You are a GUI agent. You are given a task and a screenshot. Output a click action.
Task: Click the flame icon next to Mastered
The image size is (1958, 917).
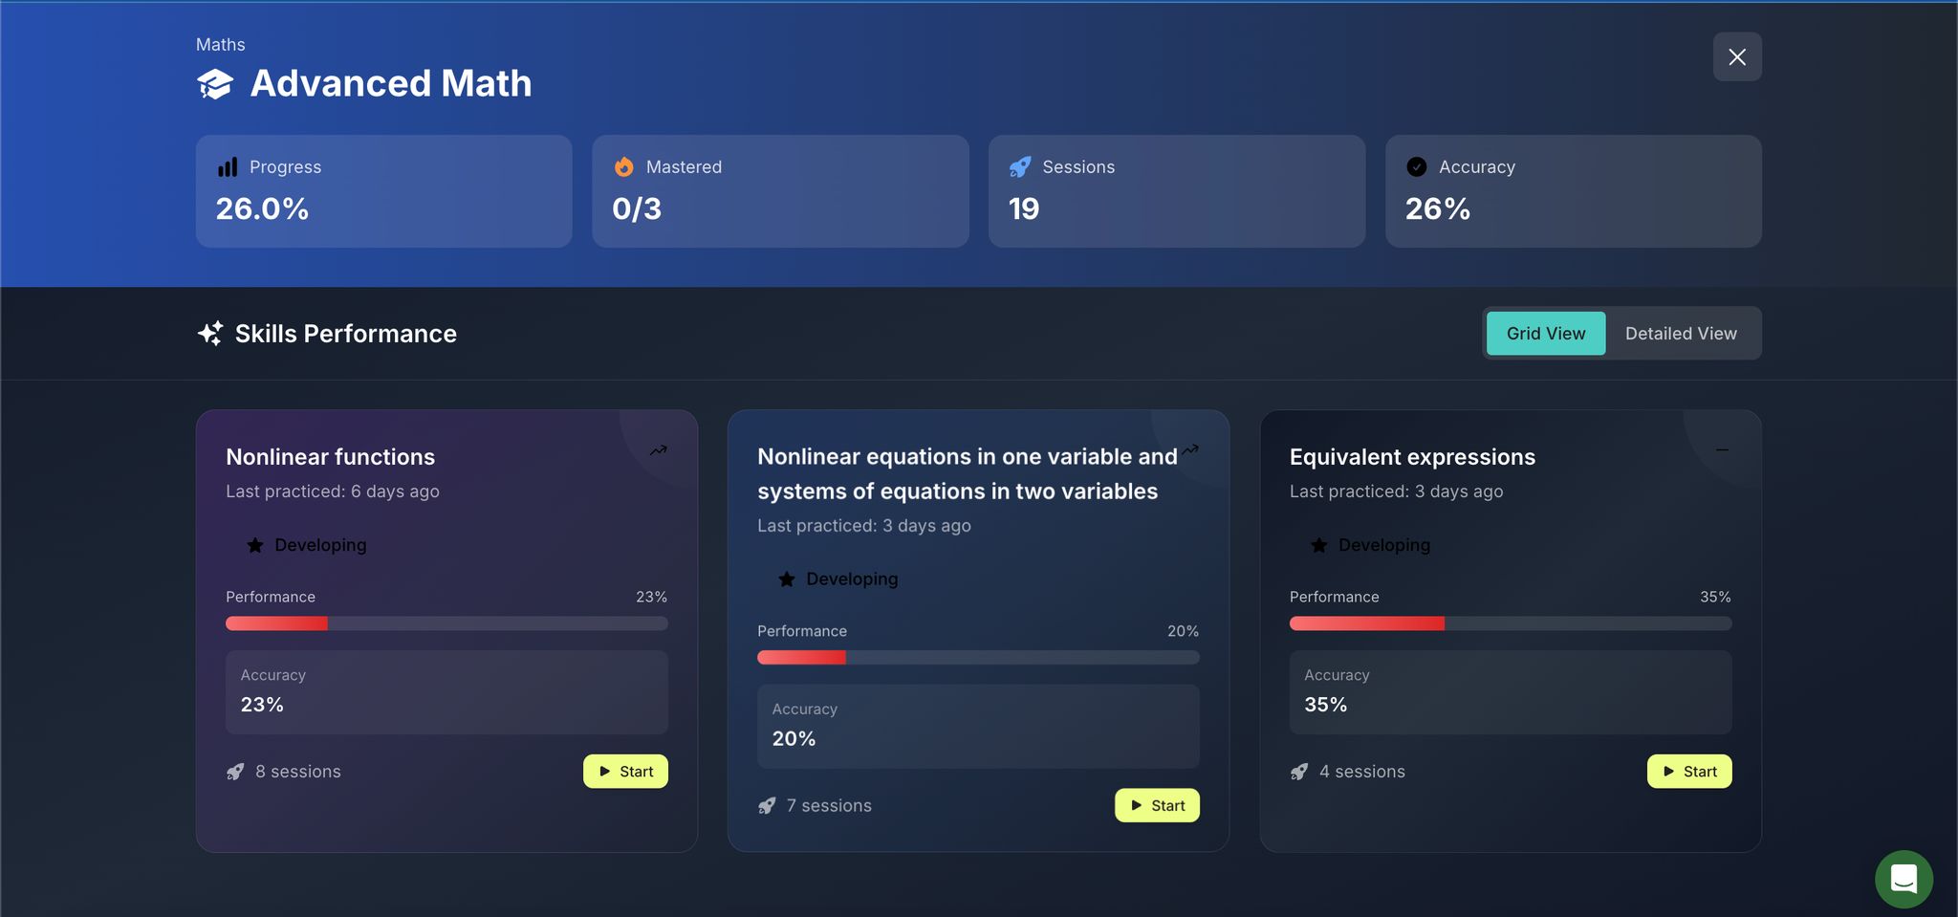[x=623, y=167]
